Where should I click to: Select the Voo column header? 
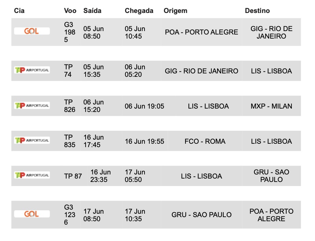[x=70, y=11]
